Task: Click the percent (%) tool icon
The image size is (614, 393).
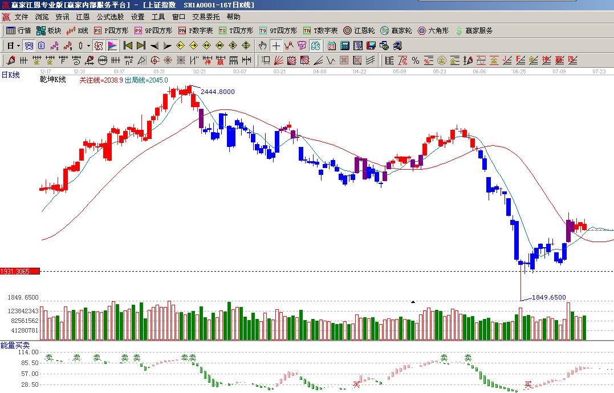Action: pyautogui.click(x=415, y=60)
